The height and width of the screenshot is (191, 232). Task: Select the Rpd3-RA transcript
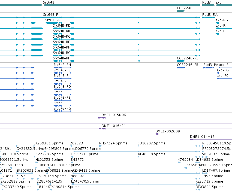[x=210, y=15]
